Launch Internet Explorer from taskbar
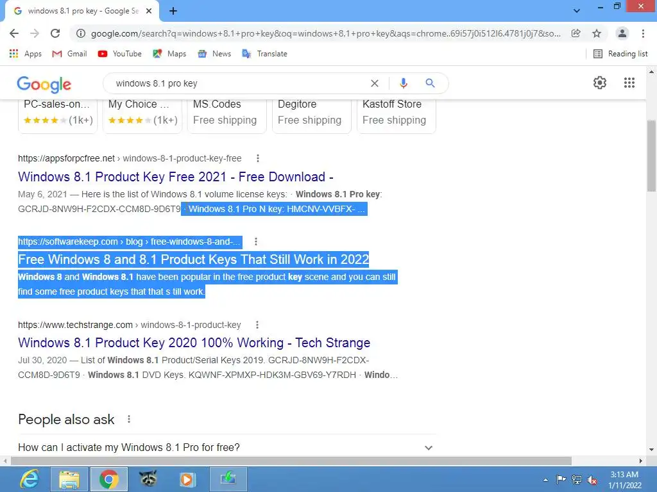This screenshot has width=657, height=492. coord(30,479)
